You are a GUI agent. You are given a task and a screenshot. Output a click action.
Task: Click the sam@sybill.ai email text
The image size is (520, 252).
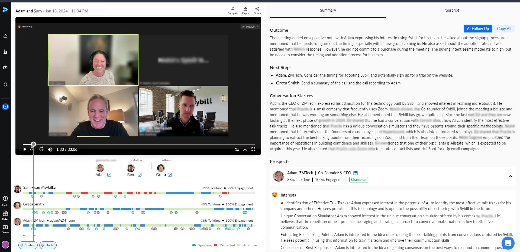(x=45, y=187)
